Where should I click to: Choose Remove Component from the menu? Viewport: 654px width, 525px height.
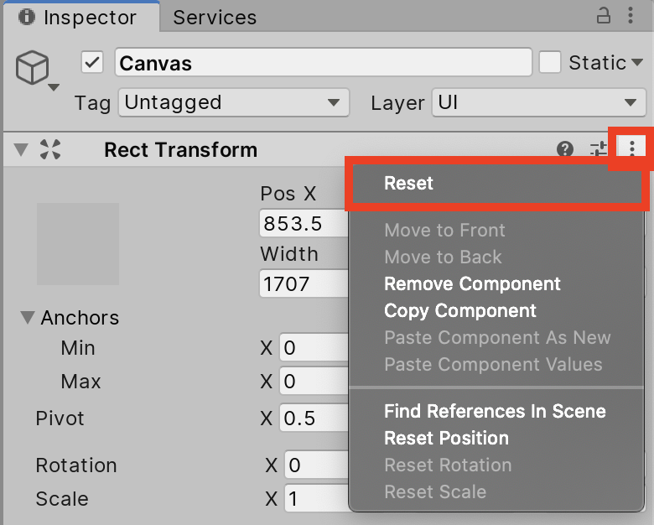click(x=472, y=284)
